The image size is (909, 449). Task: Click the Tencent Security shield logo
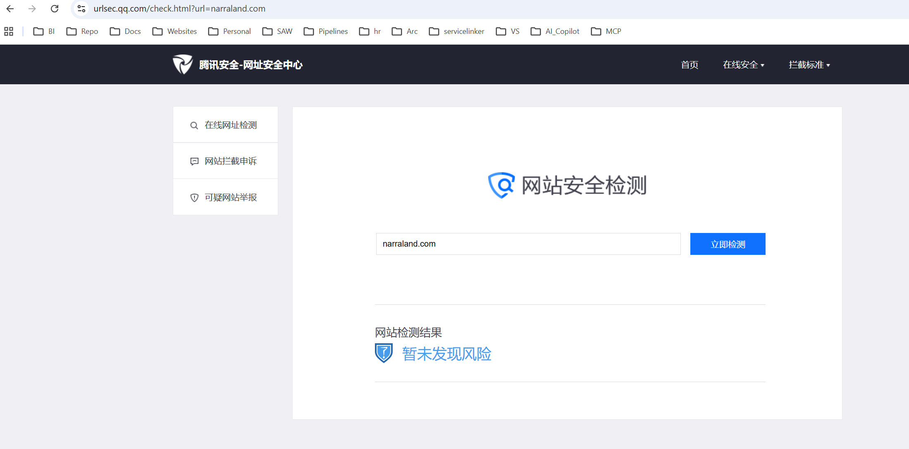point(182,64)
